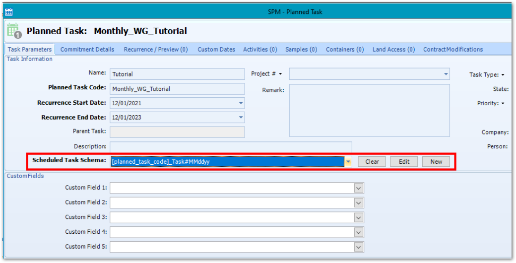Expand the Scheduled Task Schema dropdown arrow
Viewport: 516px width, 263px height.
click(x=348, y=162)
